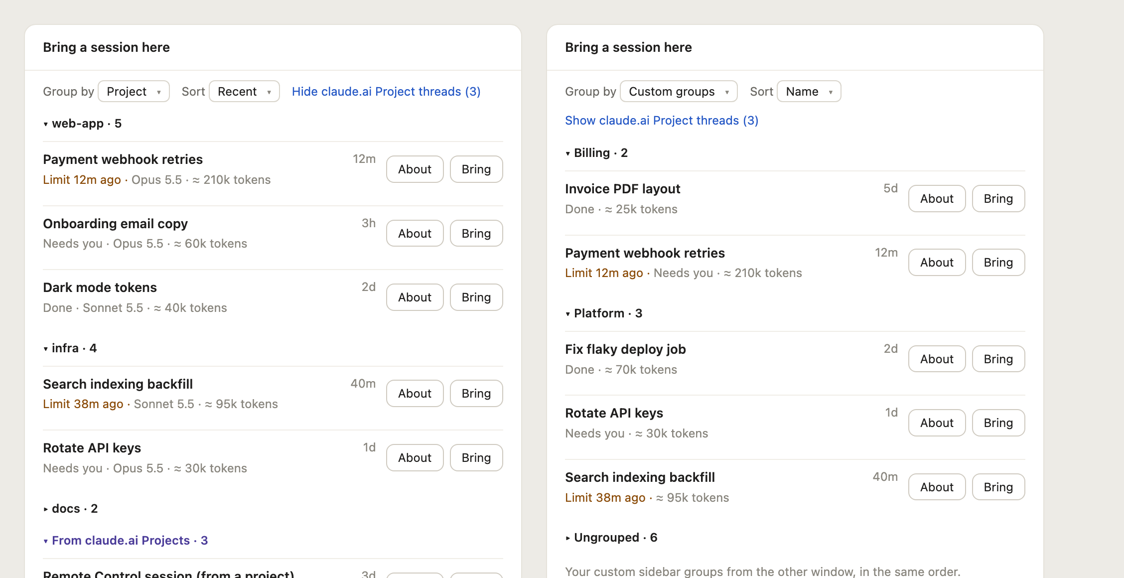Select the Fix flaky deploy job title
Viewport: 1124px width, 578px height.
626,349
